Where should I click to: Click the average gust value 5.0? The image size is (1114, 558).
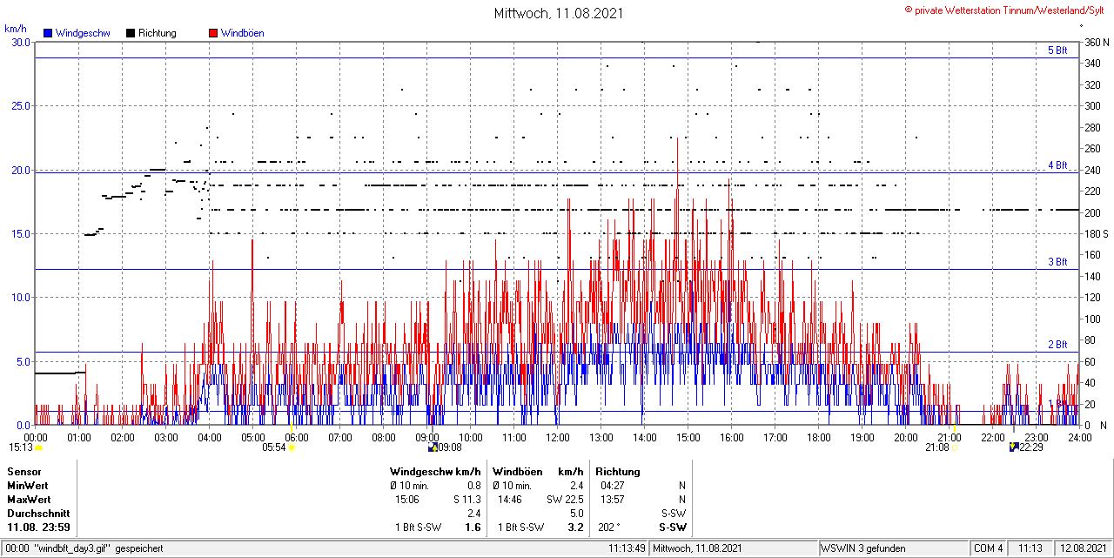pos(576,514)
